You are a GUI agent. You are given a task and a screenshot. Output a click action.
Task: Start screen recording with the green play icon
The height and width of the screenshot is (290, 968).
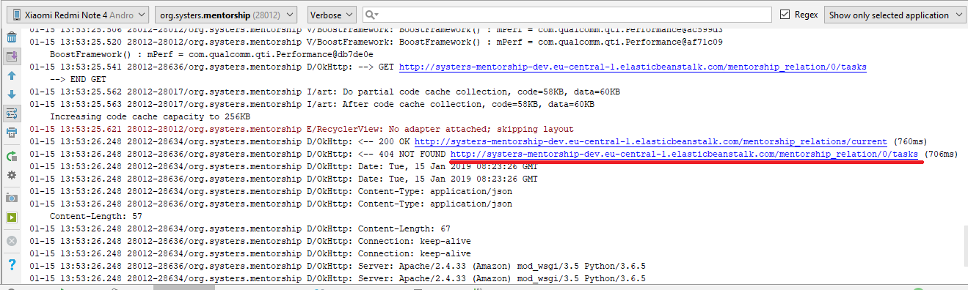tap(12, 218)
